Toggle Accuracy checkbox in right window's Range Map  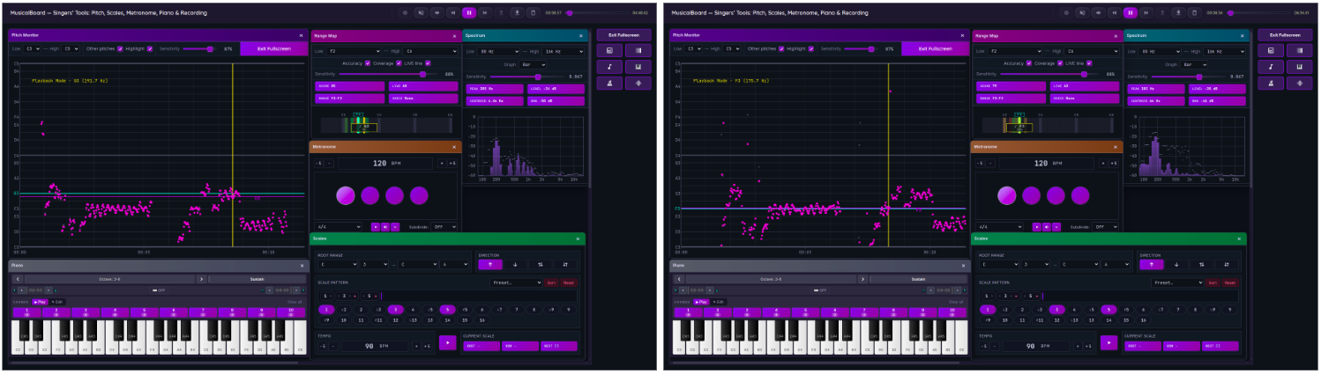click(x=1028, y=63)
